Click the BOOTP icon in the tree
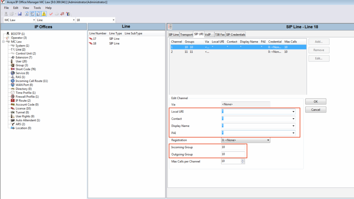354x199 pixels. coord(8,34)
